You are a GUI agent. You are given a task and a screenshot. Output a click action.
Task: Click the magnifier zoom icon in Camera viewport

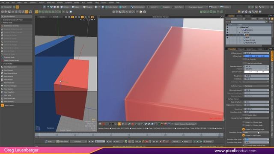pyautogui.click(x=87, y=20)
